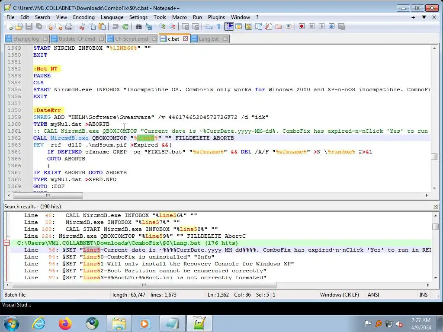Print the document using the printer icon
Image resolution: width=443 pixels, height=332 pixels.
click(x=69, y=26)
